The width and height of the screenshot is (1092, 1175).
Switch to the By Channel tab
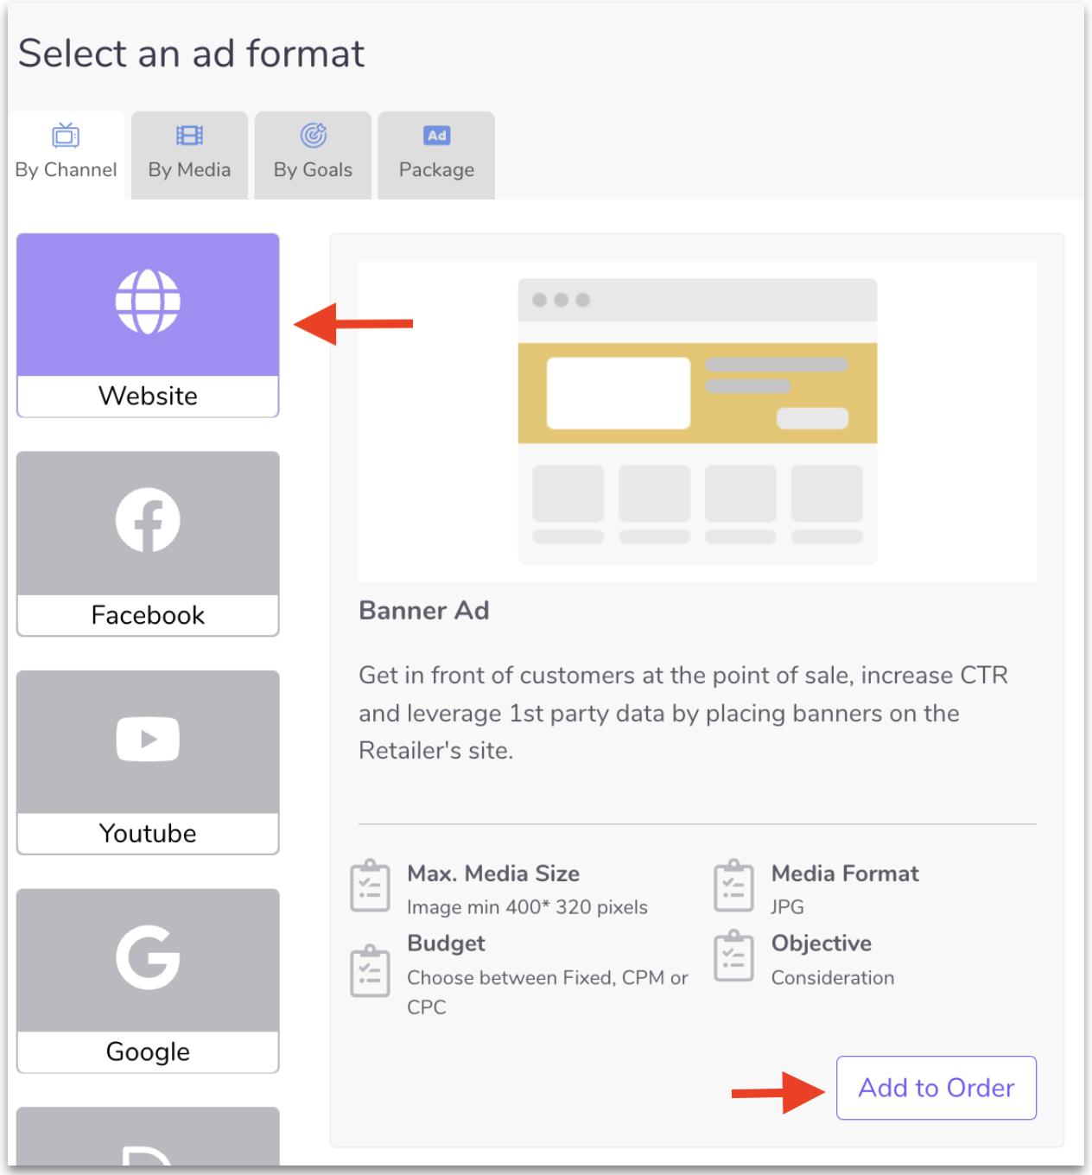pos(67,156)
